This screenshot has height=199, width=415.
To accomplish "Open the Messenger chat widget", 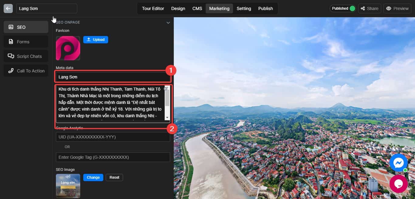I will coord(398,163).
